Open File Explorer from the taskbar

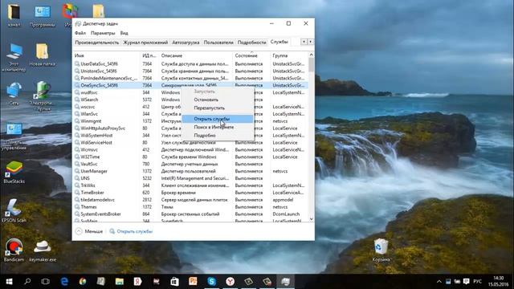coord(120,282)
